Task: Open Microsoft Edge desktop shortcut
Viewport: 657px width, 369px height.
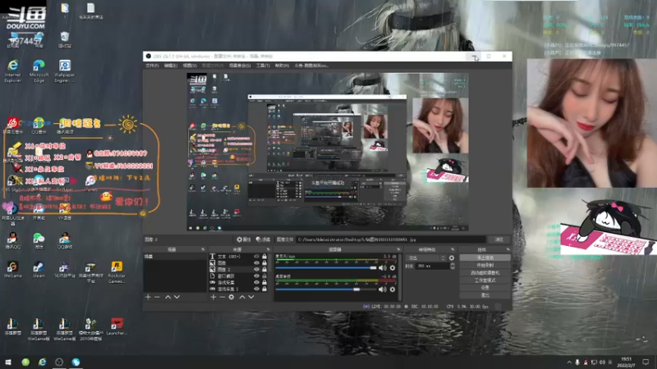Action: tap(39, 71)
